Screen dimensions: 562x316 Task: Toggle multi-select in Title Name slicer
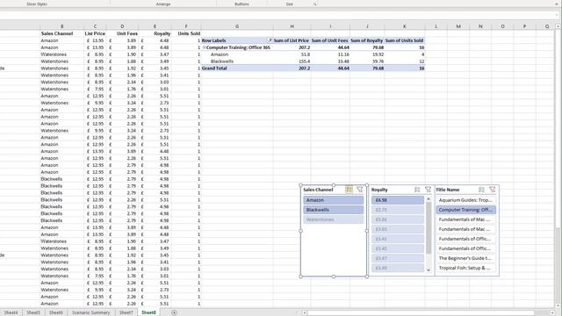[482, 190]
